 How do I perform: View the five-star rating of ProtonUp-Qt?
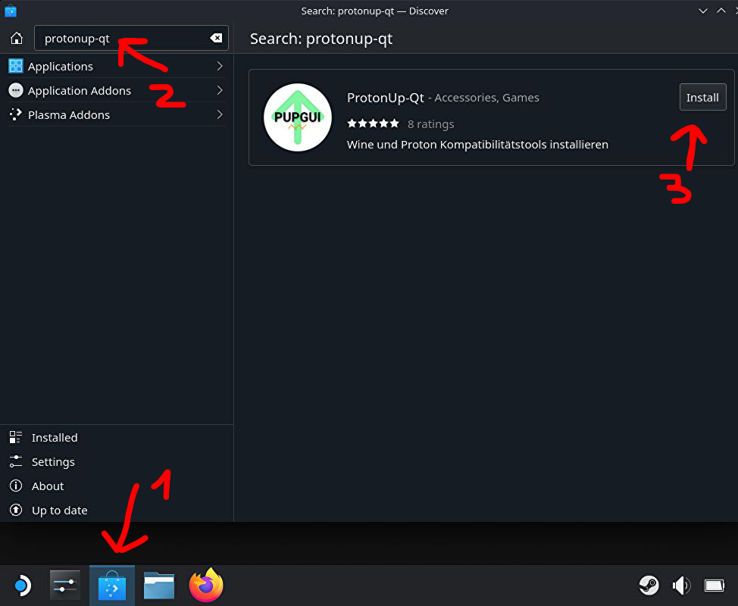coord(374,123)
